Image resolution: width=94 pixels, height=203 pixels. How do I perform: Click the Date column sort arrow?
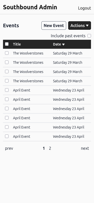[63, 44]
